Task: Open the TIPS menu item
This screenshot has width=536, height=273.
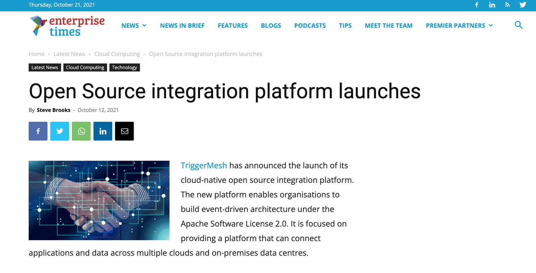Action: 345,25
